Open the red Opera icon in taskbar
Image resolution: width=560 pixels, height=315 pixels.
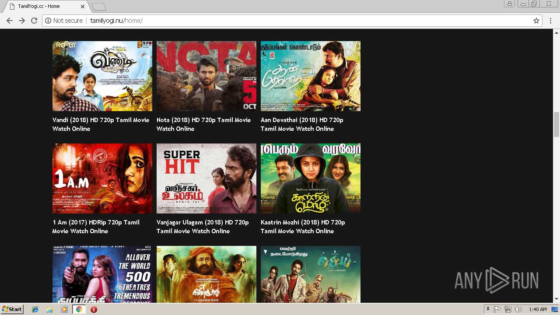(x=94, y=309)
